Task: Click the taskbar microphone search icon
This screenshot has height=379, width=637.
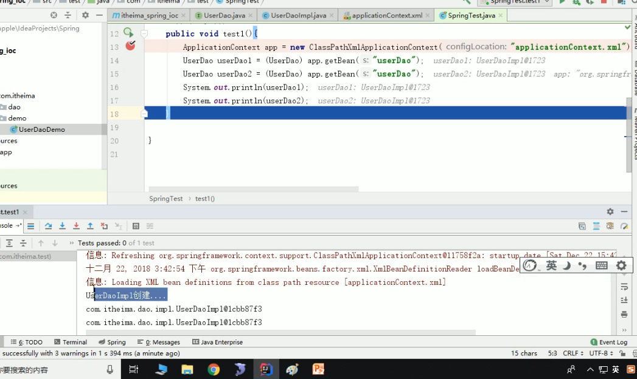Action: coord(110,369)
